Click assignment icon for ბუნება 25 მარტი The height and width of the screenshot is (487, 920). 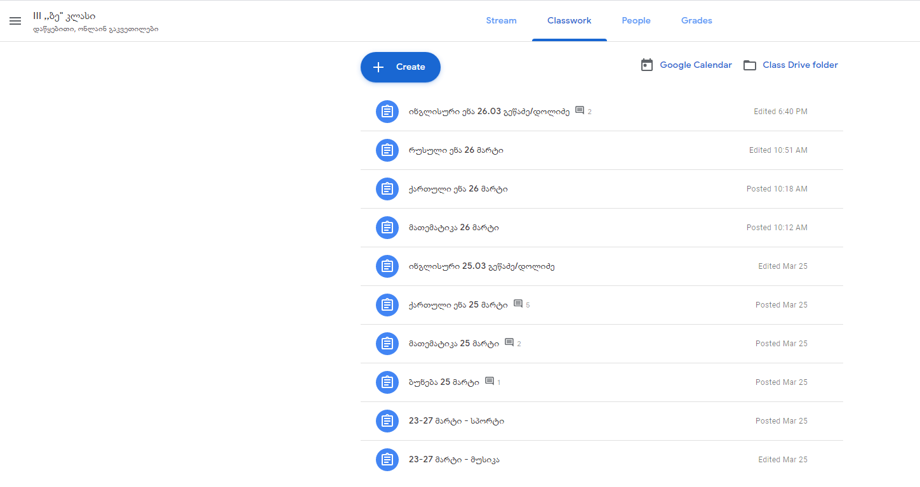[x=387, y=382]
